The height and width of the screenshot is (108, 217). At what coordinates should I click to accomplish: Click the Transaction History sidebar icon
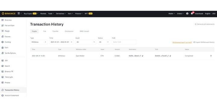coord(2,90)
